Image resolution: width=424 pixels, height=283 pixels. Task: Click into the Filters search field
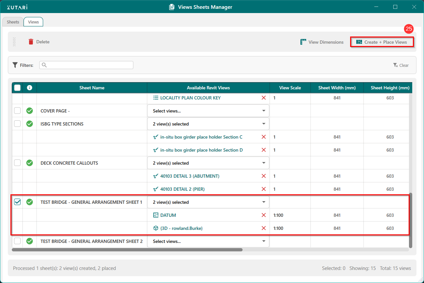pyautogui.click(x=88, y=65)
